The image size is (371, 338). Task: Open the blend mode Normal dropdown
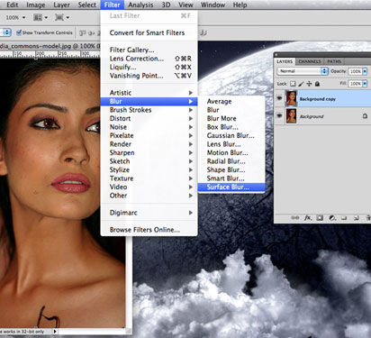coord(303,71)
